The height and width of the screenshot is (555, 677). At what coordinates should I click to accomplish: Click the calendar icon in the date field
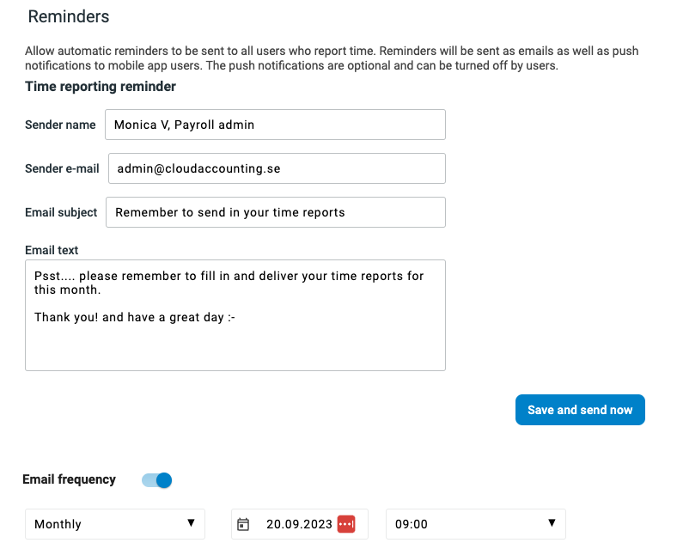click(x=243, y=524)
